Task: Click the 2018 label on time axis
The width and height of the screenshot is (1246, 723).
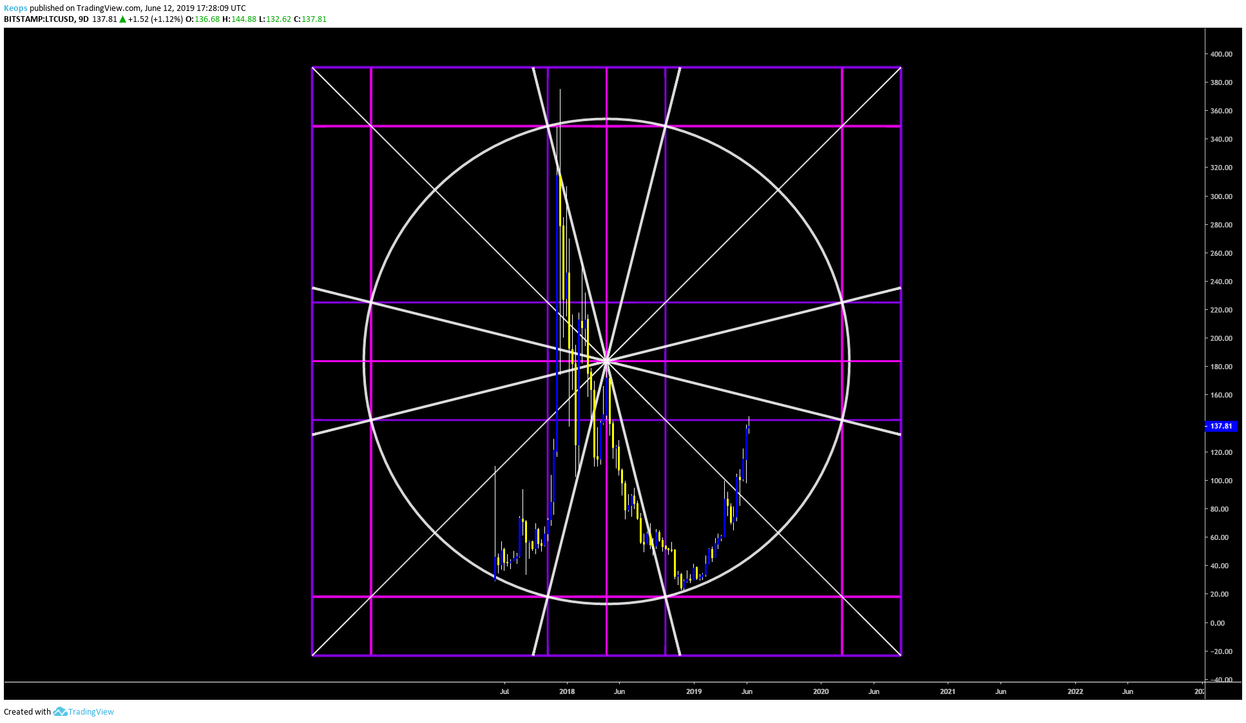Action: tap(567, 691)
